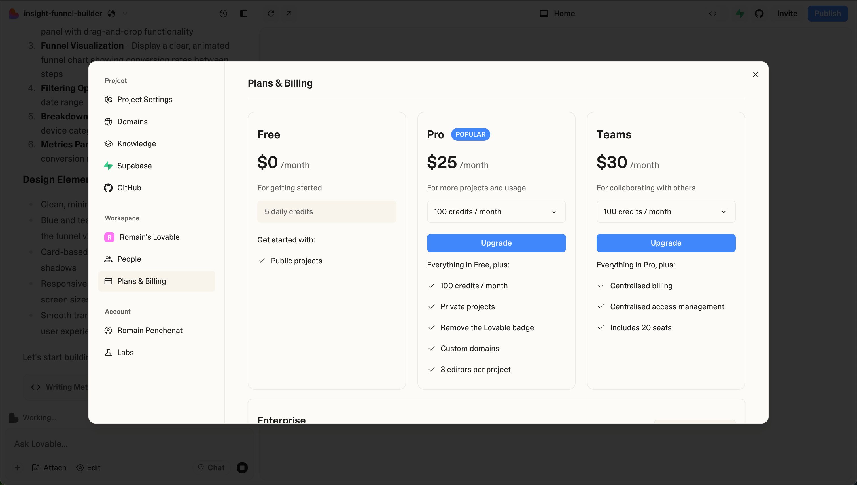Click the POPULAR badge on Pro
Image resolution: width=857 pixels, height=485 pixels.
pyautogui.click(x=470, y=135)
